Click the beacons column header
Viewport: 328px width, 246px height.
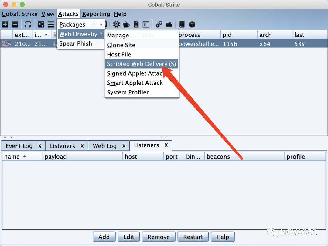(244, 156)
